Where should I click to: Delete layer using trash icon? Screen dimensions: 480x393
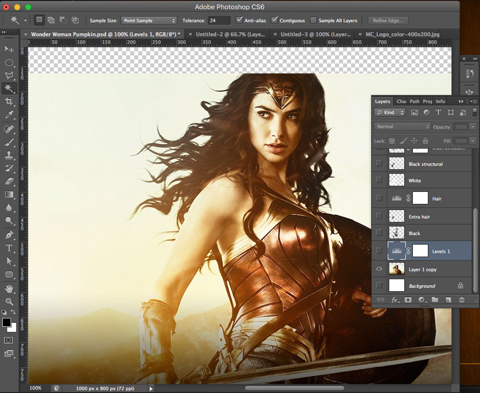[x=462, y=299]
